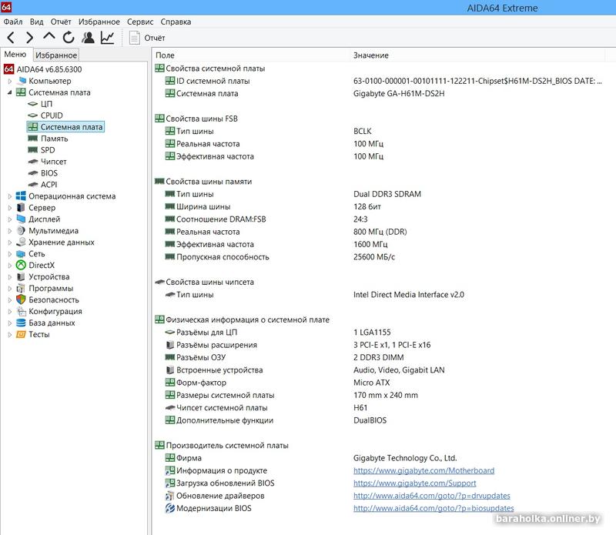Open the Вид menu
This screenshot has height=535, width=616.
point(36,22)
